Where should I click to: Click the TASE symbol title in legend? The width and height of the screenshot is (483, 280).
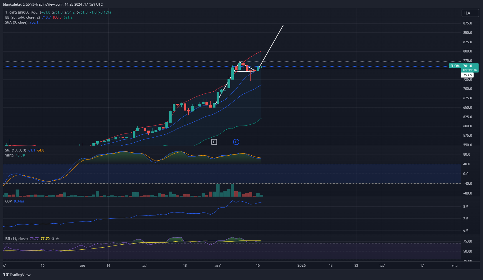21,12
